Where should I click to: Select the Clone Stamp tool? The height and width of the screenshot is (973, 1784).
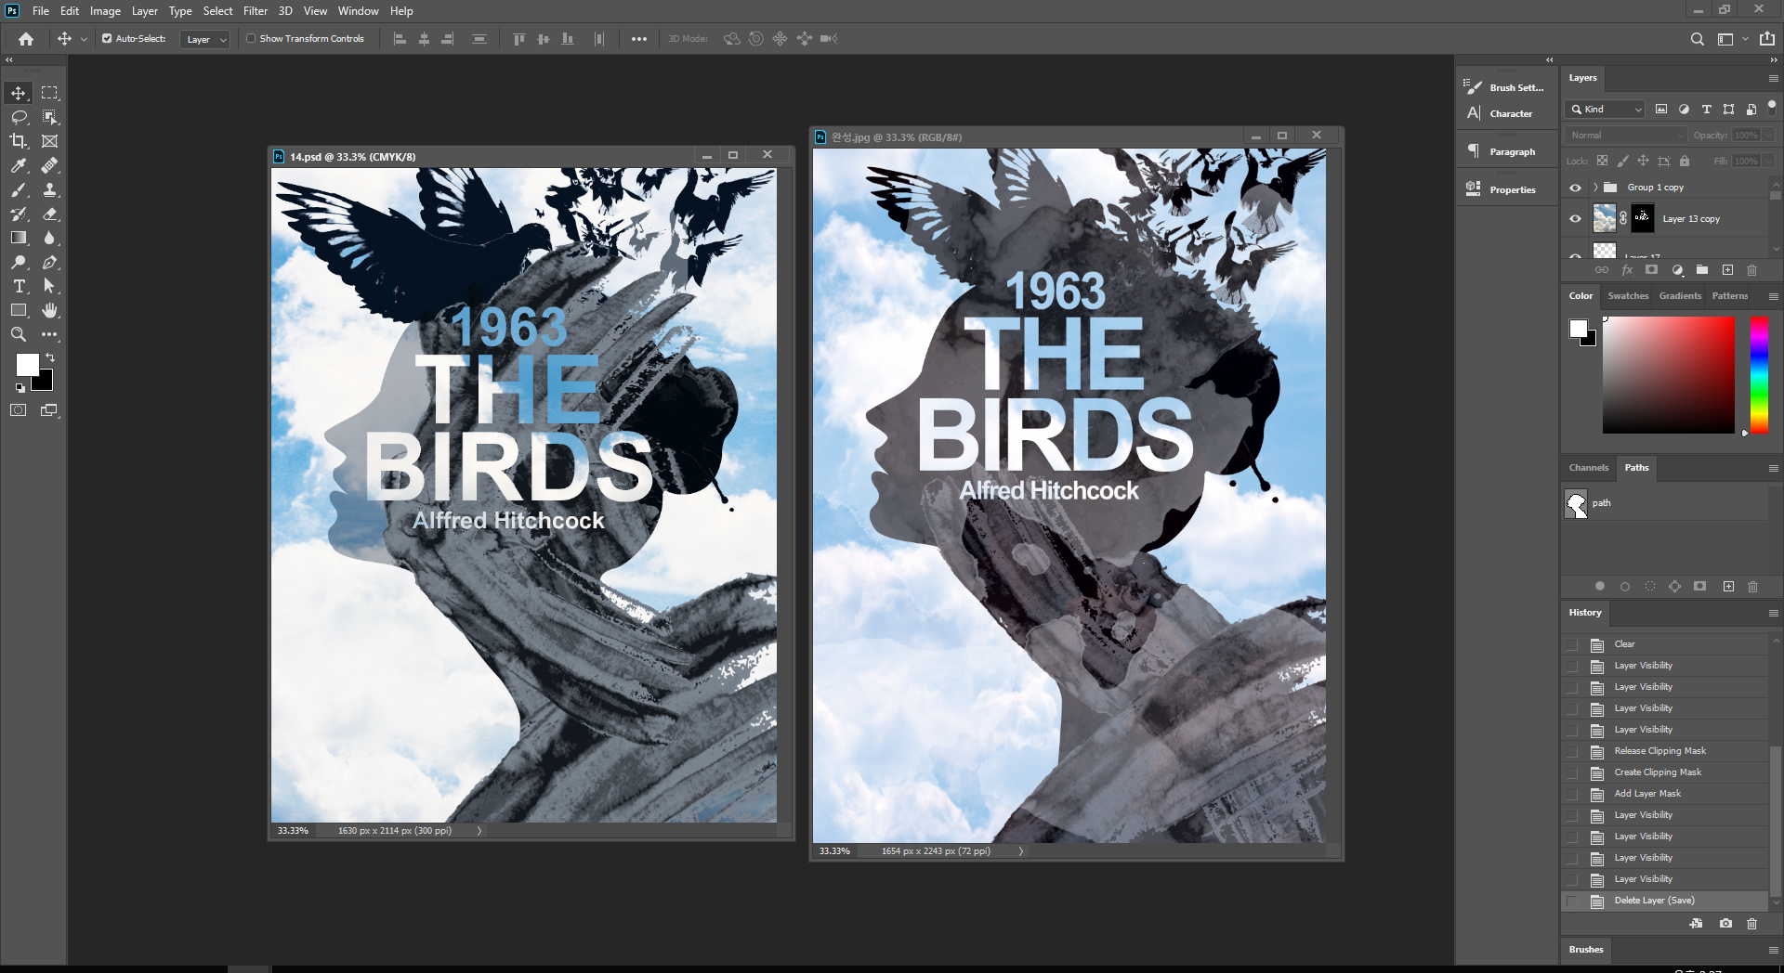[50, 189]
